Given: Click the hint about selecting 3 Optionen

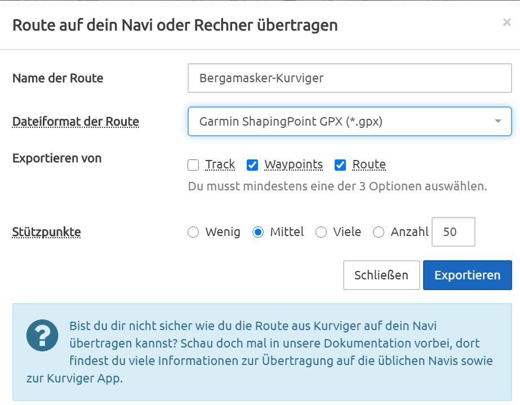Looking at the screenshot, I should [337, 186].
